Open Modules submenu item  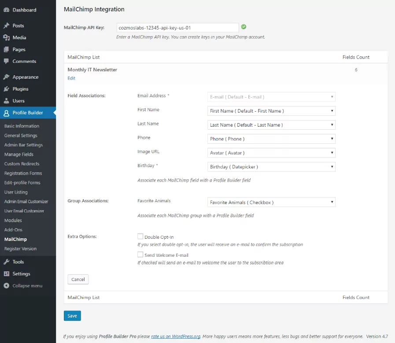tap(13, 220)
